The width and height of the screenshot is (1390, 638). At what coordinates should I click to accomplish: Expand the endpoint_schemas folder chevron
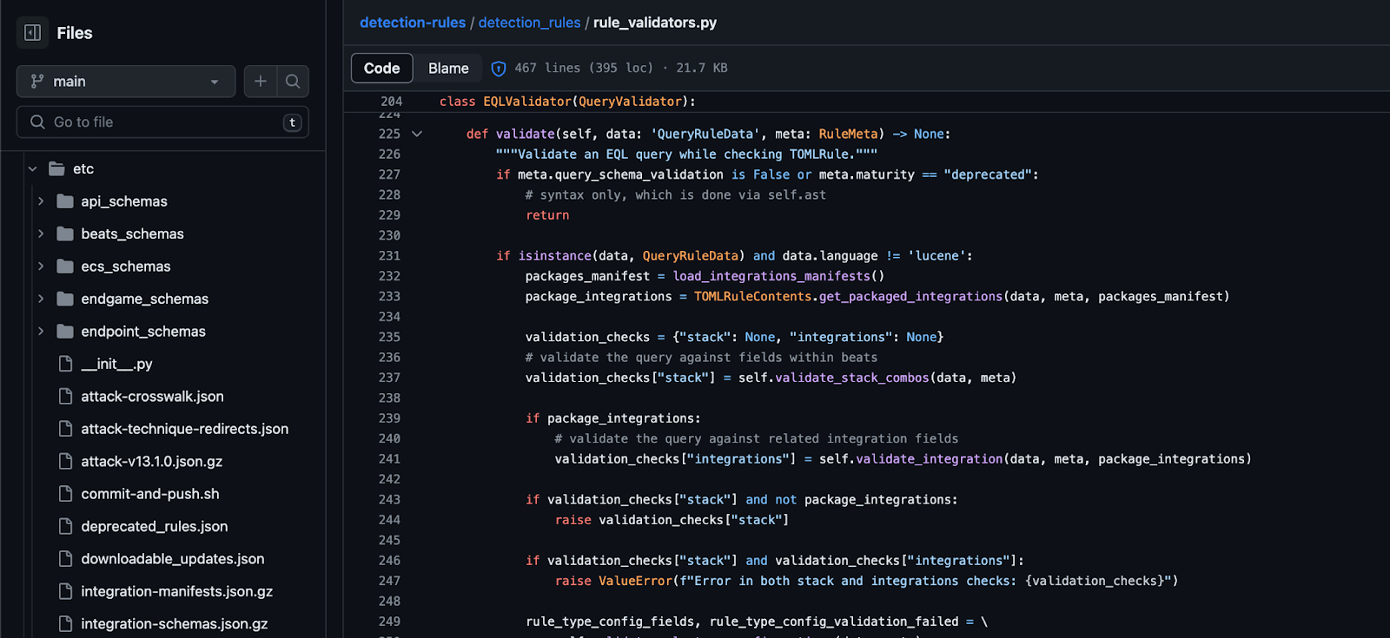click(x=41, y=332)
